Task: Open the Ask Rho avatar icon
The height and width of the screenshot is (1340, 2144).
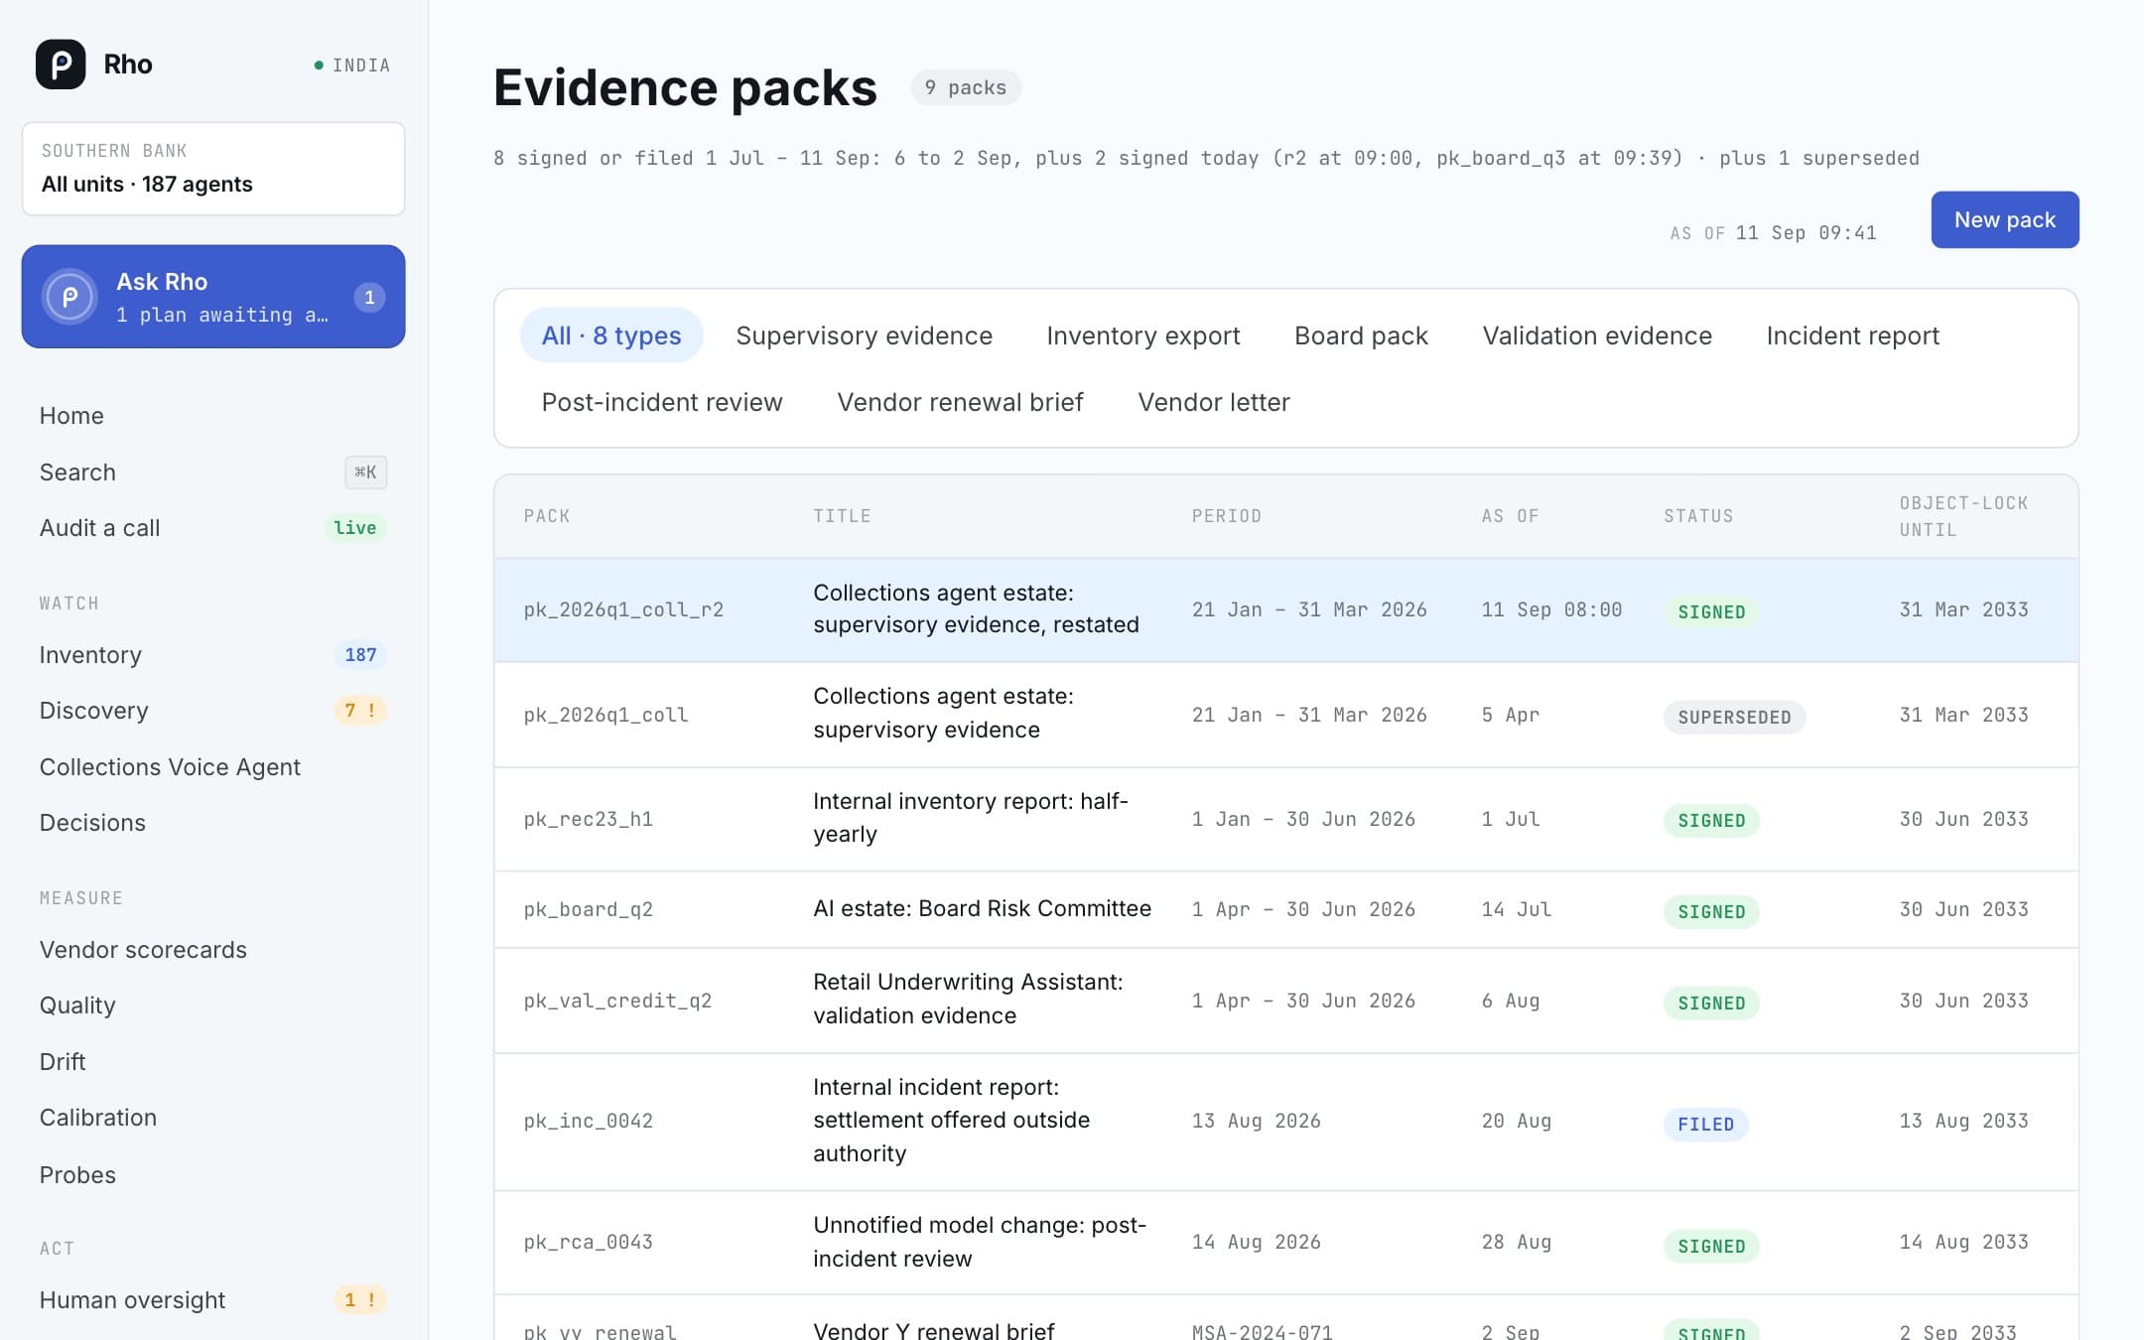Action: point(69,297)
